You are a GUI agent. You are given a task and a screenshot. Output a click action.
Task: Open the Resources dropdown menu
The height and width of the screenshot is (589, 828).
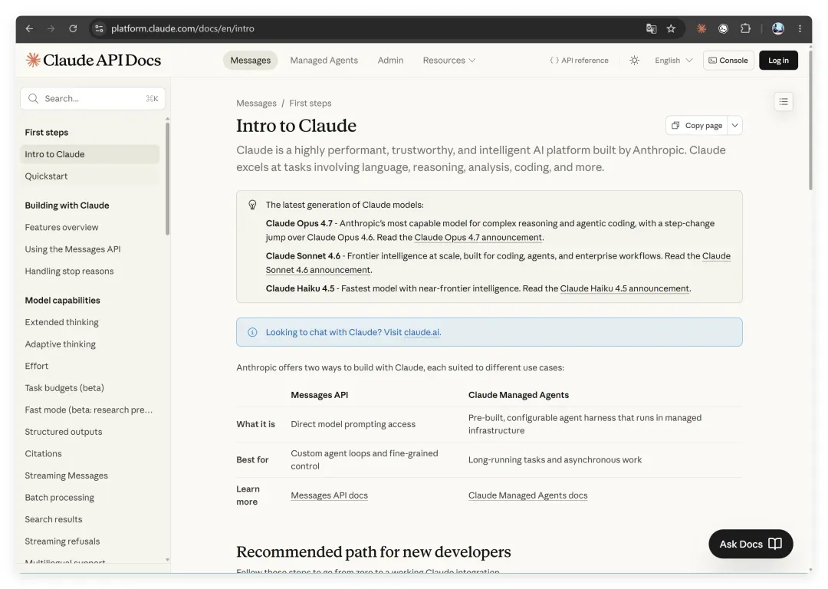click(449, 61)
